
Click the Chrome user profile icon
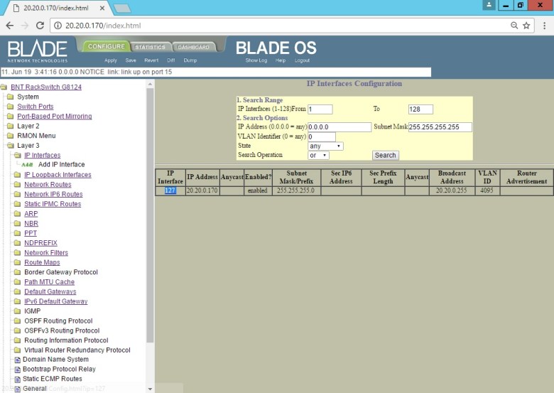pos(489,5)
